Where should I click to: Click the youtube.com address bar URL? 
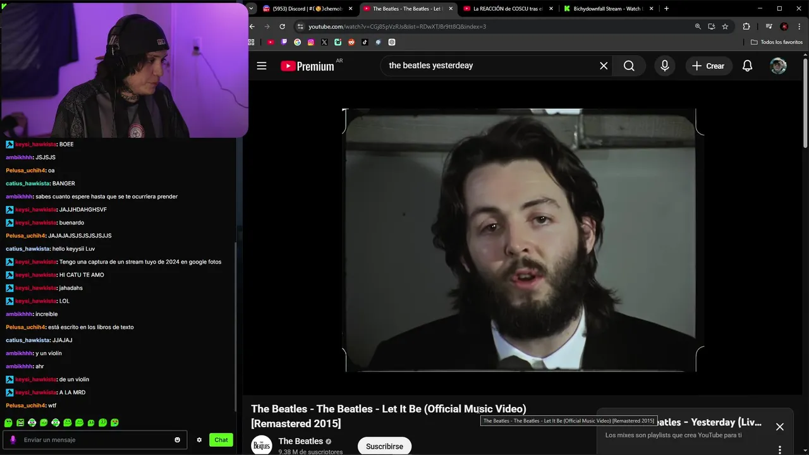pyautogui.click(x=397, y=27)
